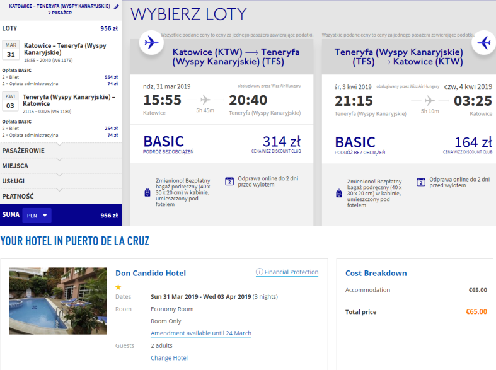
Task: Click the calendar check-in icon in outbound card
Action: 229,181
